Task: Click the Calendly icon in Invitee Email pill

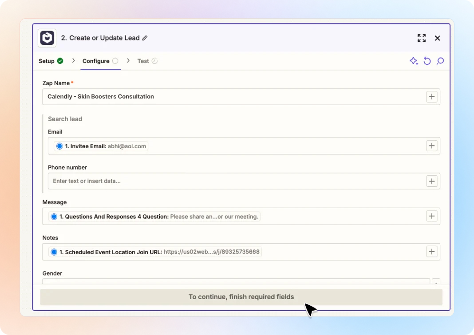Action: [59, 146]
